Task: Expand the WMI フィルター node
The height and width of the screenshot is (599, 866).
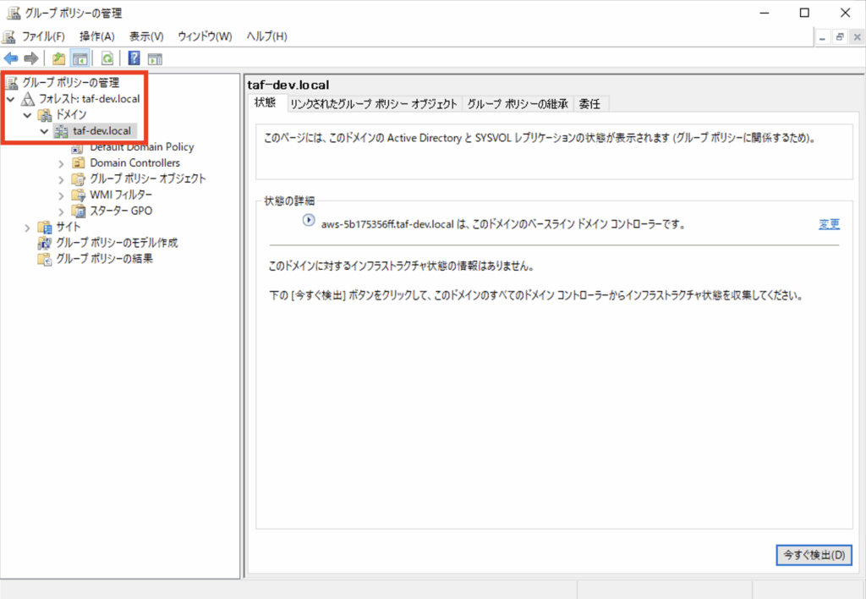Action: click(61, 195)
